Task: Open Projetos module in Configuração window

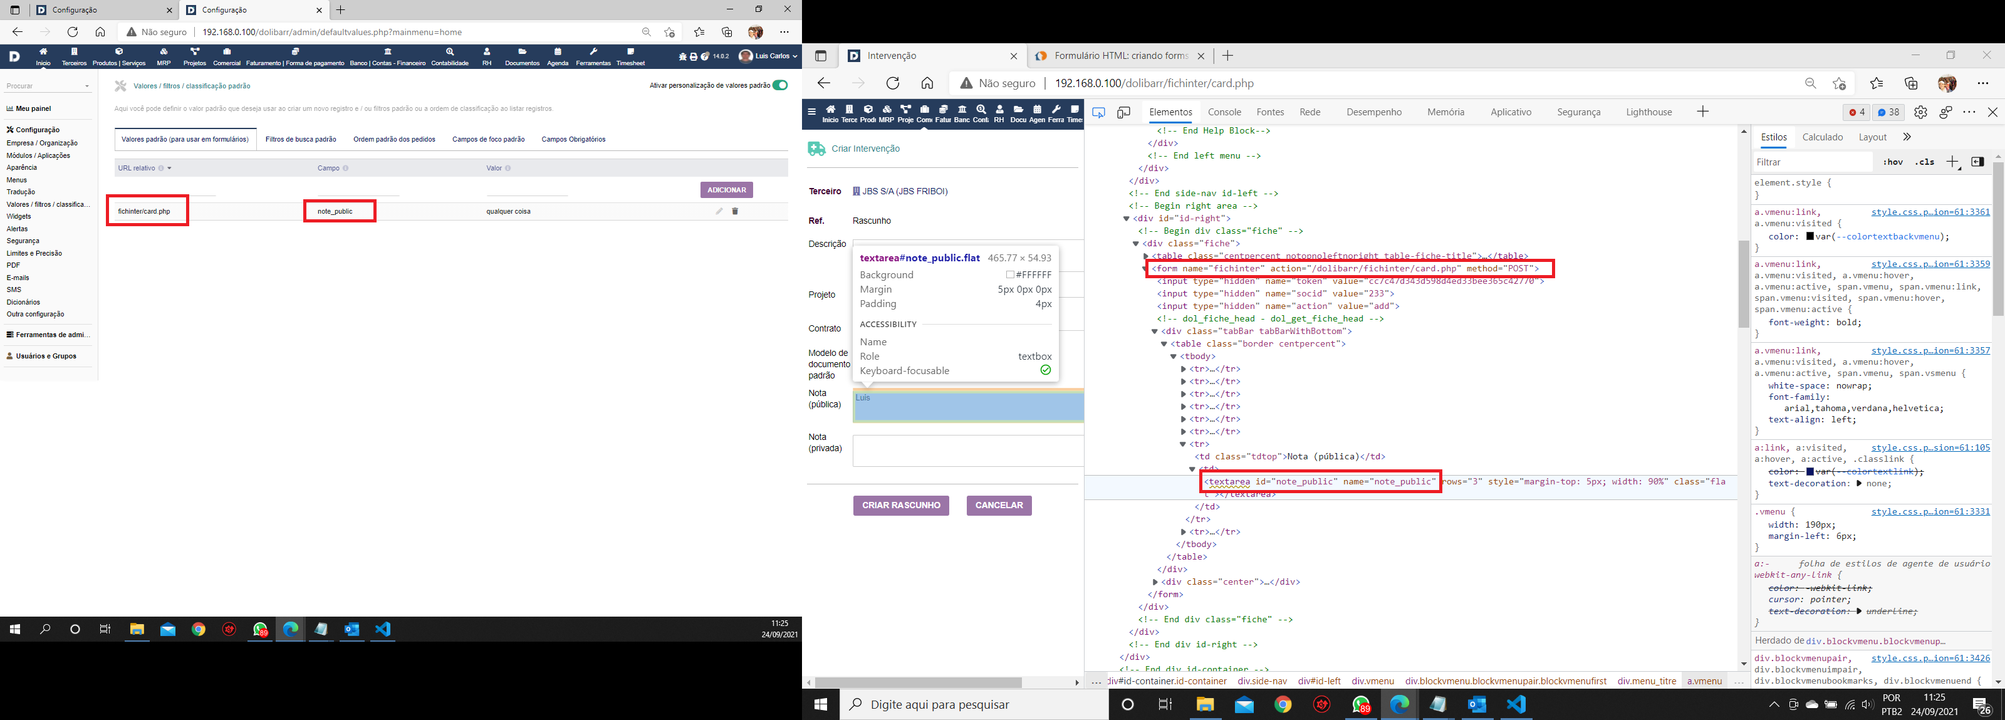Action: coord(195,57)
